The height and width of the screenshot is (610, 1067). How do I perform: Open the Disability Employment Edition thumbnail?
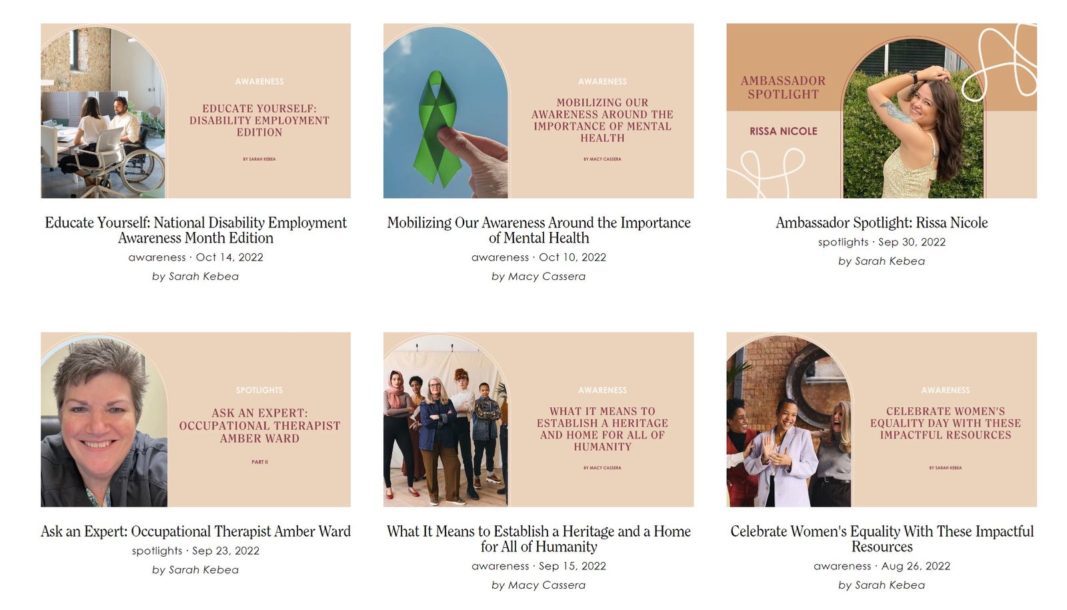(x=195, y=111)
